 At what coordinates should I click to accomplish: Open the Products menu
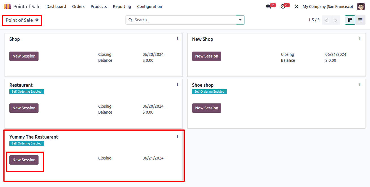(x=99, y=7)
